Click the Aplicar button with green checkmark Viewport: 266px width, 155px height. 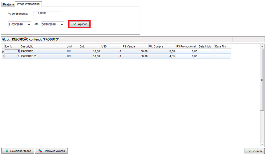pyautogui.click(x=79, y=24)
